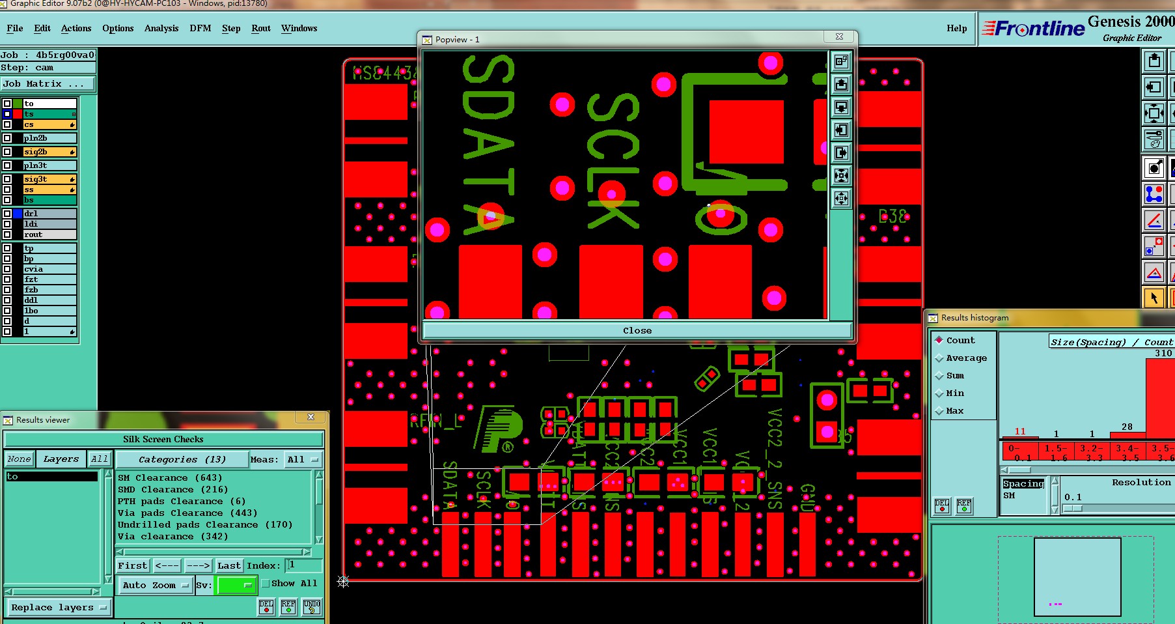The height and width of the screenshot is (624, 1175).
Task: Click the Popview pan left icon
Action: coord(841,130)
